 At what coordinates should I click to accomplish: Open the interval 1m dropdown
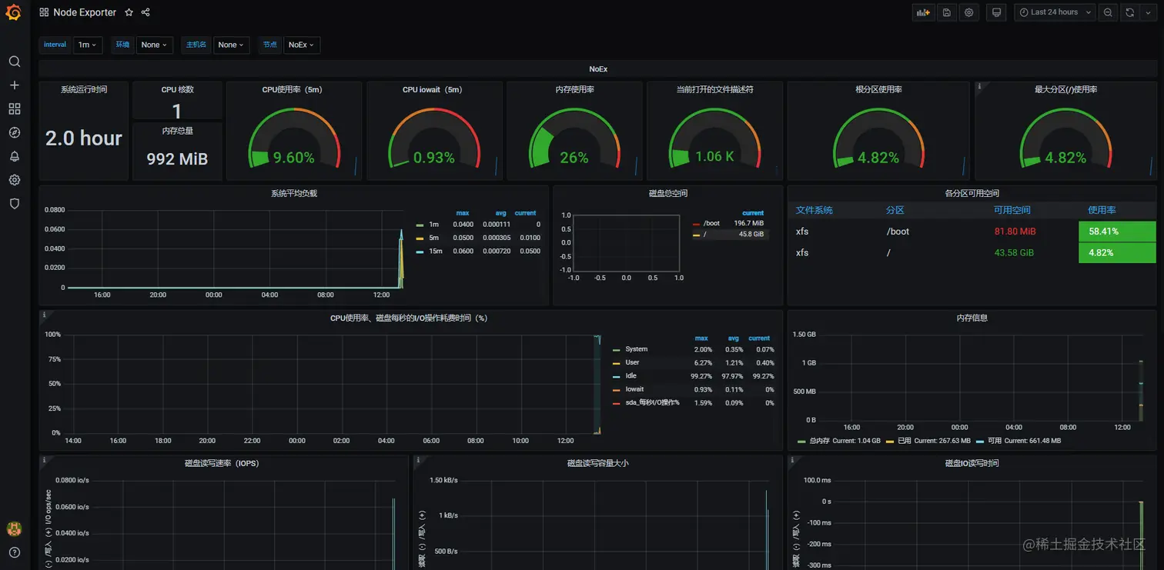point(87,45)
